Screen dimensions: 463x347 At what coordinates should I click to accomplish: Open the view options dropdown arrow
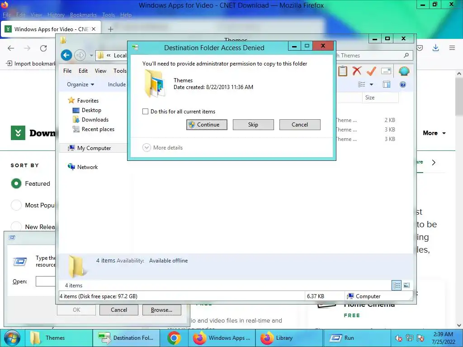coord(372,84)
